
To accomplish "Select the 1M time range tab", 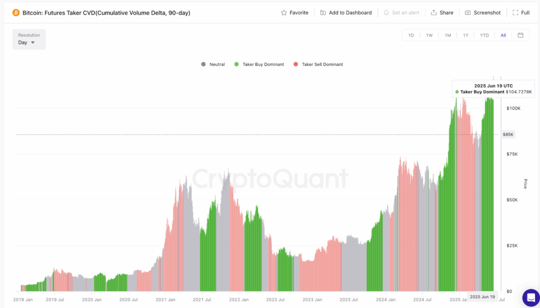I will [448, 35].
